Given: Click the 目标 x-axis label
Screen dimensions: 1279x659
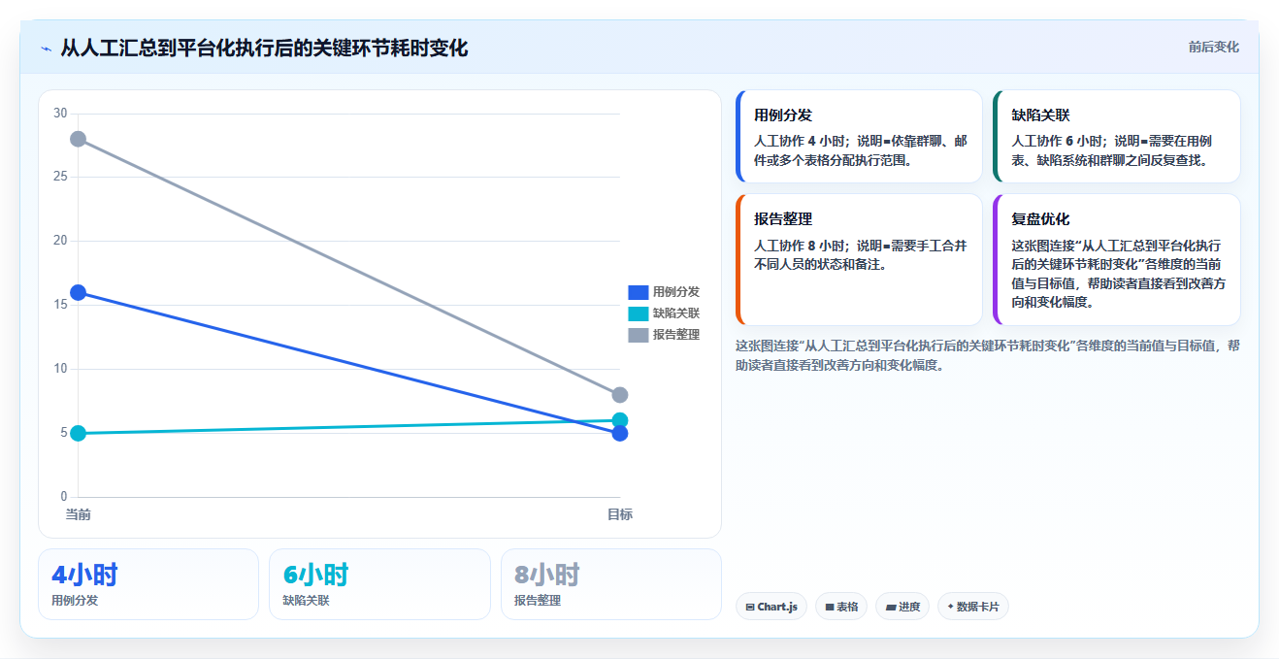Looking at the screenshot, I should [620, 514].
